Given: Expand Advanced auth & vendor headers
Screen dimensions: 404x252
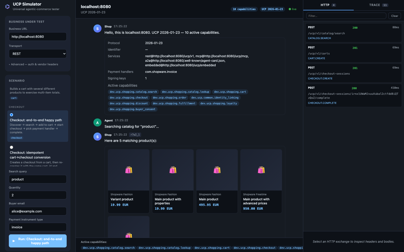Looking at the screenshot, I should pos(34,64).
